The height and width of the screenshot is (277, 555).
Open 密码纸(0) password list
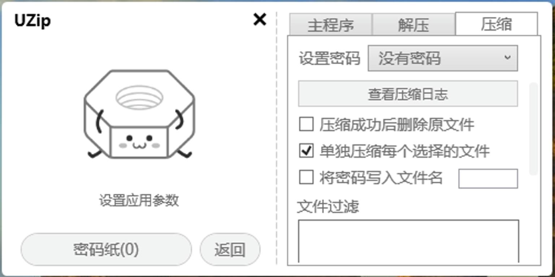107,249
